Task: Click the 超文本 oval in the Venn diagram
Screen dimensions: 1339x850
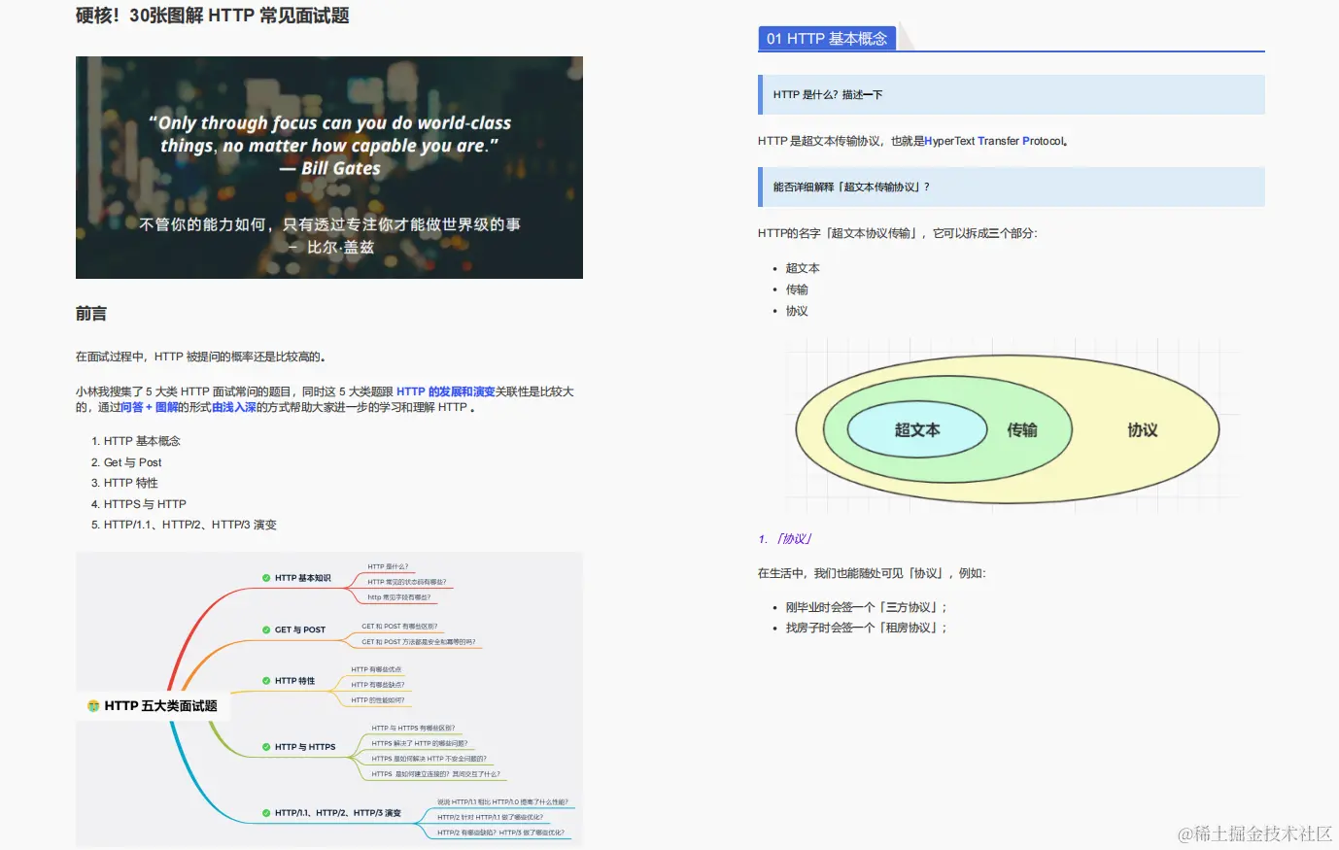Action: [916, 429]
